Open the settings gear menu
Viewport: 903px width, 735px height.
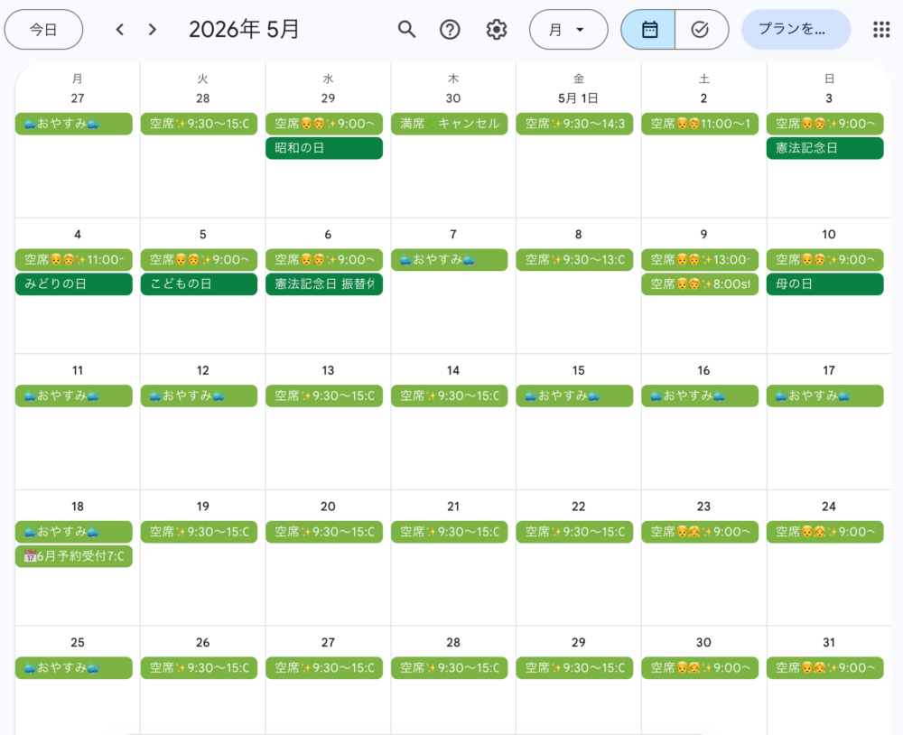[497, 30]
